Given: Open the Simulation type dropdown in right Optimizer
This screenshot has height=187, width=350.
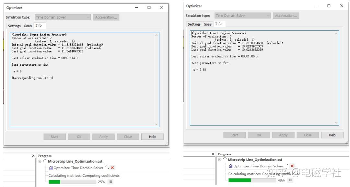Looking at the screenshot, I should pos(268,16).
